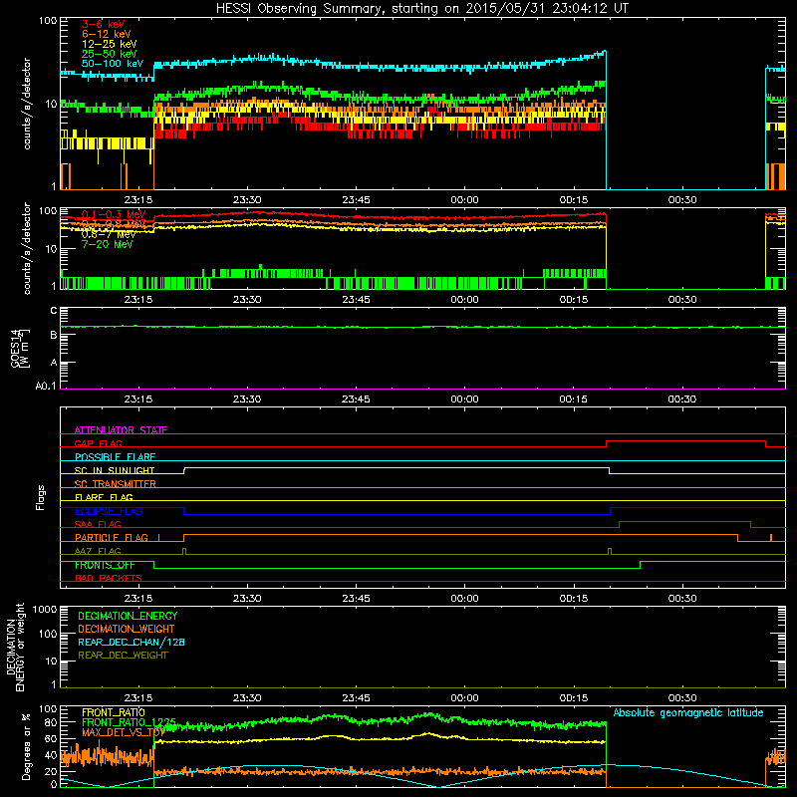Click the 00:00 time label under the flags plot
Viewport: 797px width, 797px height.
tap(464, 599)
